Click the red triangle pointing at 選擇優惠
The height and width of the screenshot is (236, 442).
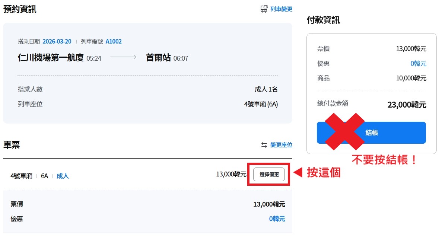coord(298,173)
